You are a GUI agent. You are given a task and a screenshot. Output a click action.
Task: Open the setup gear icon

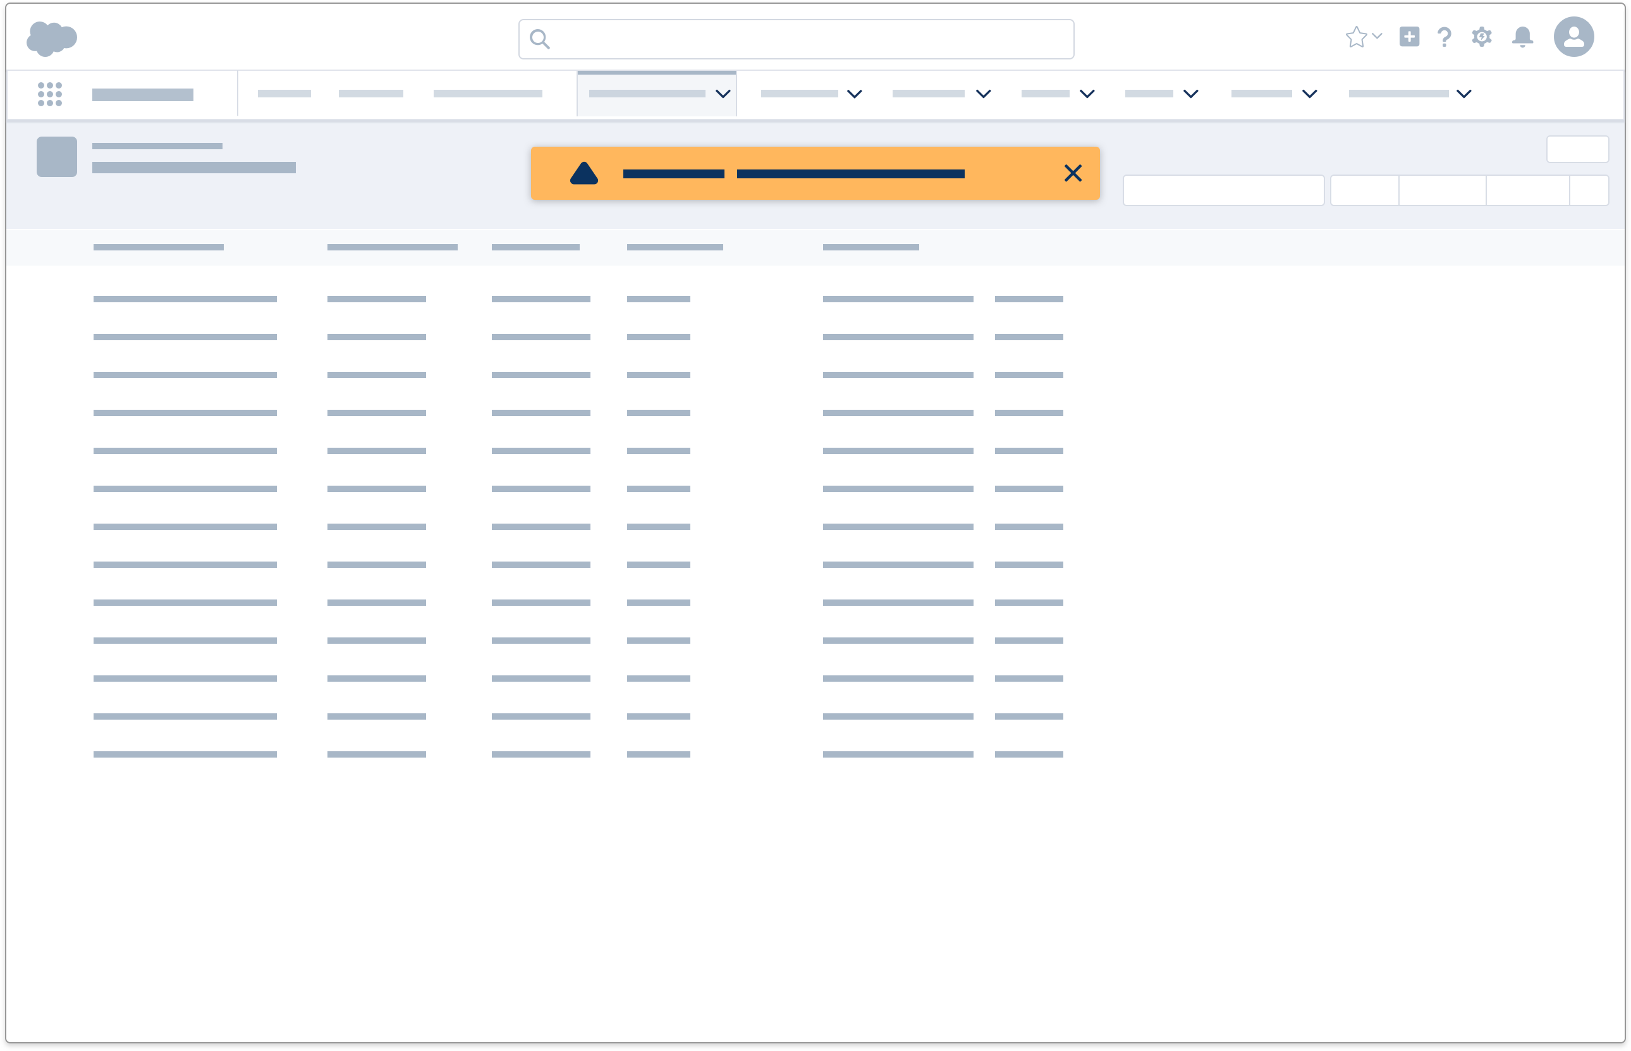[x=1482, y=37]
